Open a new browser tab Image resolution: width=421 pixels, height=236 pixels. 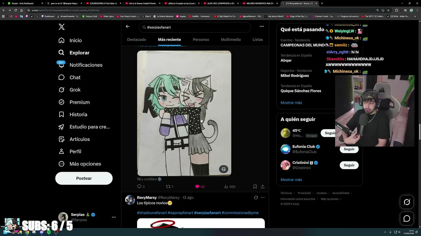[322, 3]
